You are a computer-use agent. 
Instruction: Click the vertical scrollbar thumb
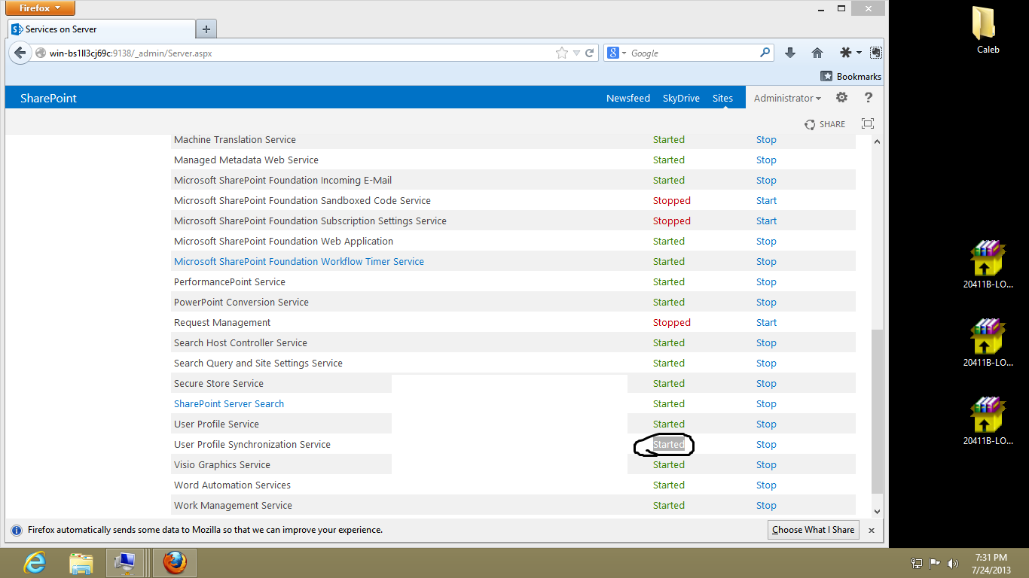pos(877,412)
